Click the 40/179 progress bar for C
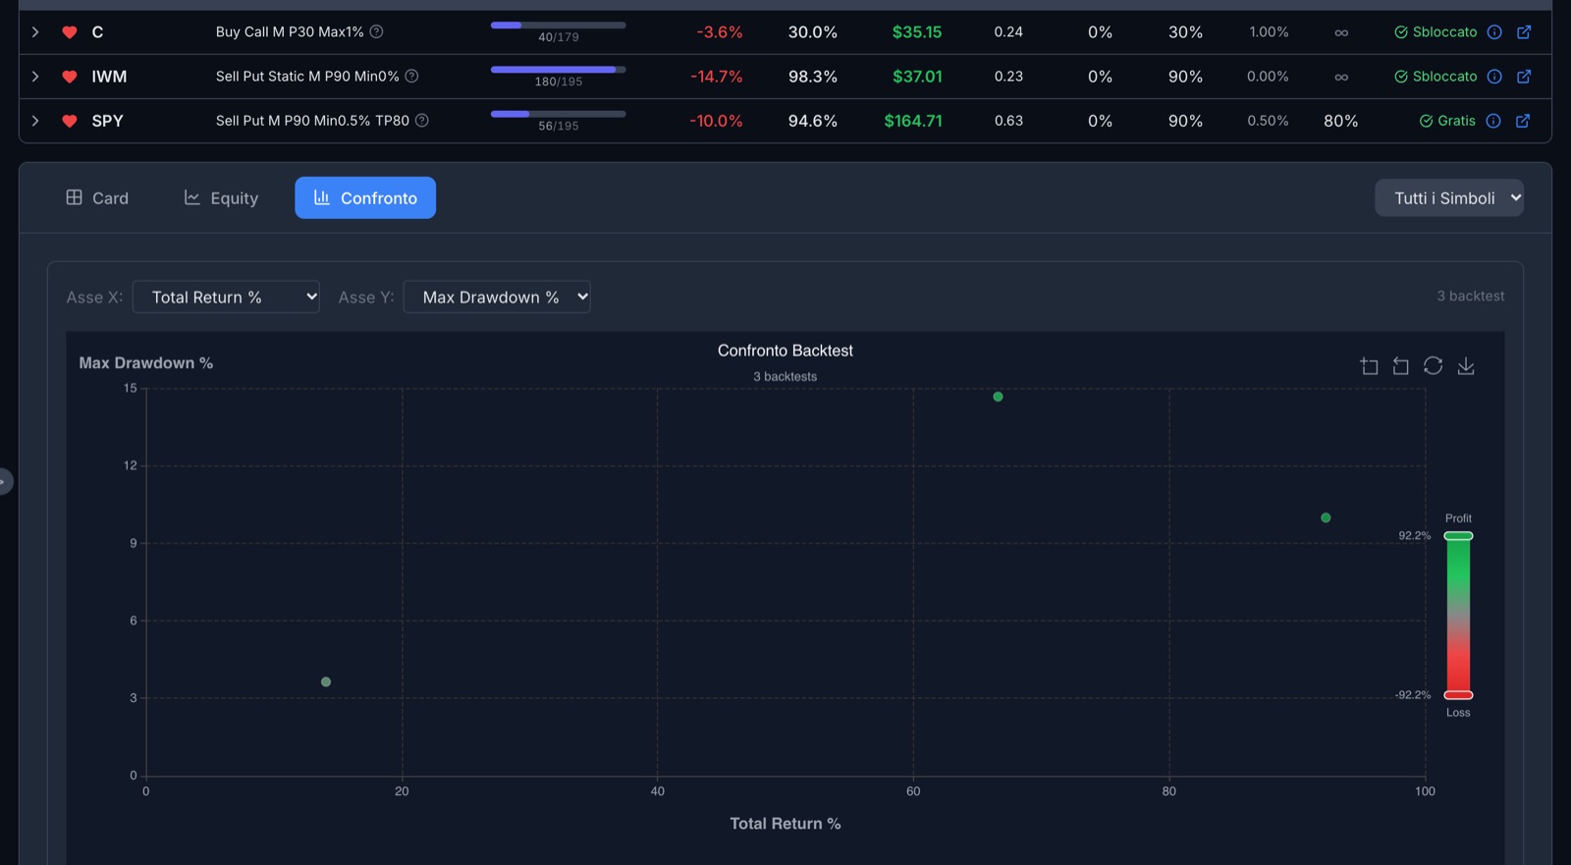Image resolution: width=1571 pixels, height=865 pixels. coord(558,26)
